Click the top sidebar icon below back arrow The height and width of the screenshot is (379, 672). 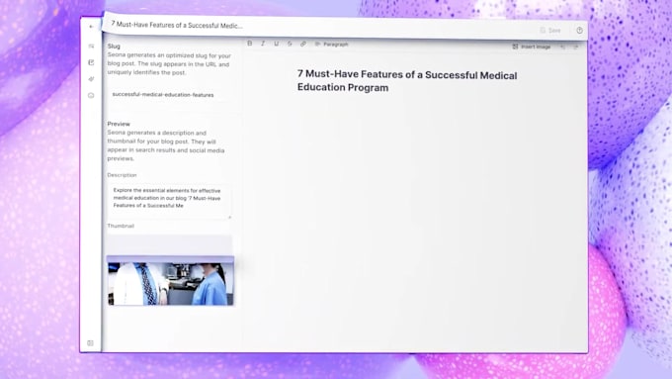[x=91, y=46]
